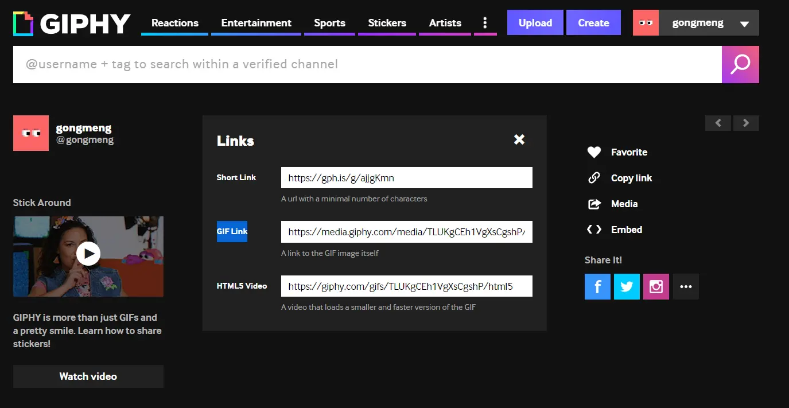This screenshot has height=408, width=789.
Task: Click the Watch video button
Action: [x=88, y=376]
